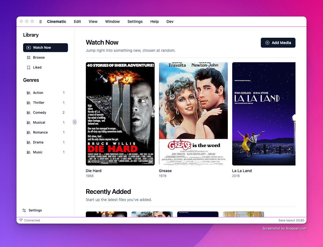The width and height of the screenshot is (323, 247).
Task: Click Save layout 20,80 in status bar
Action: pos(291,220)
